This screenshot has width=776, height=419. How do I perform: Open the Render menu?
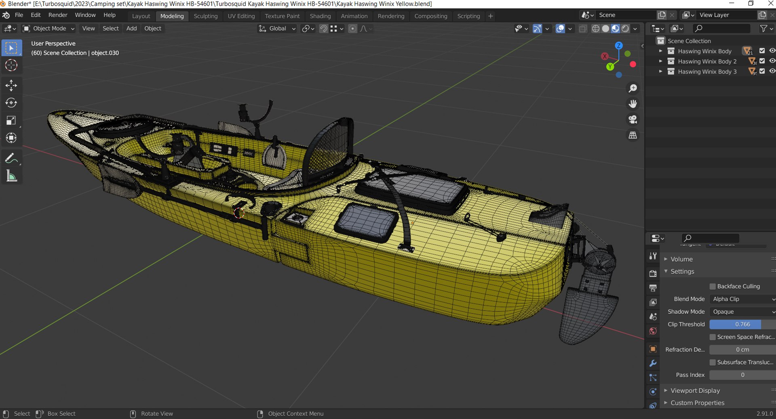[58, 15]
